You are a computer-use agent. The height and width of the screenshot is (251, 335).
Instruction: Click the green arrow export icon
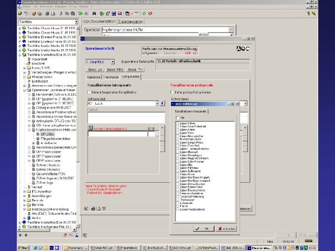80,13
